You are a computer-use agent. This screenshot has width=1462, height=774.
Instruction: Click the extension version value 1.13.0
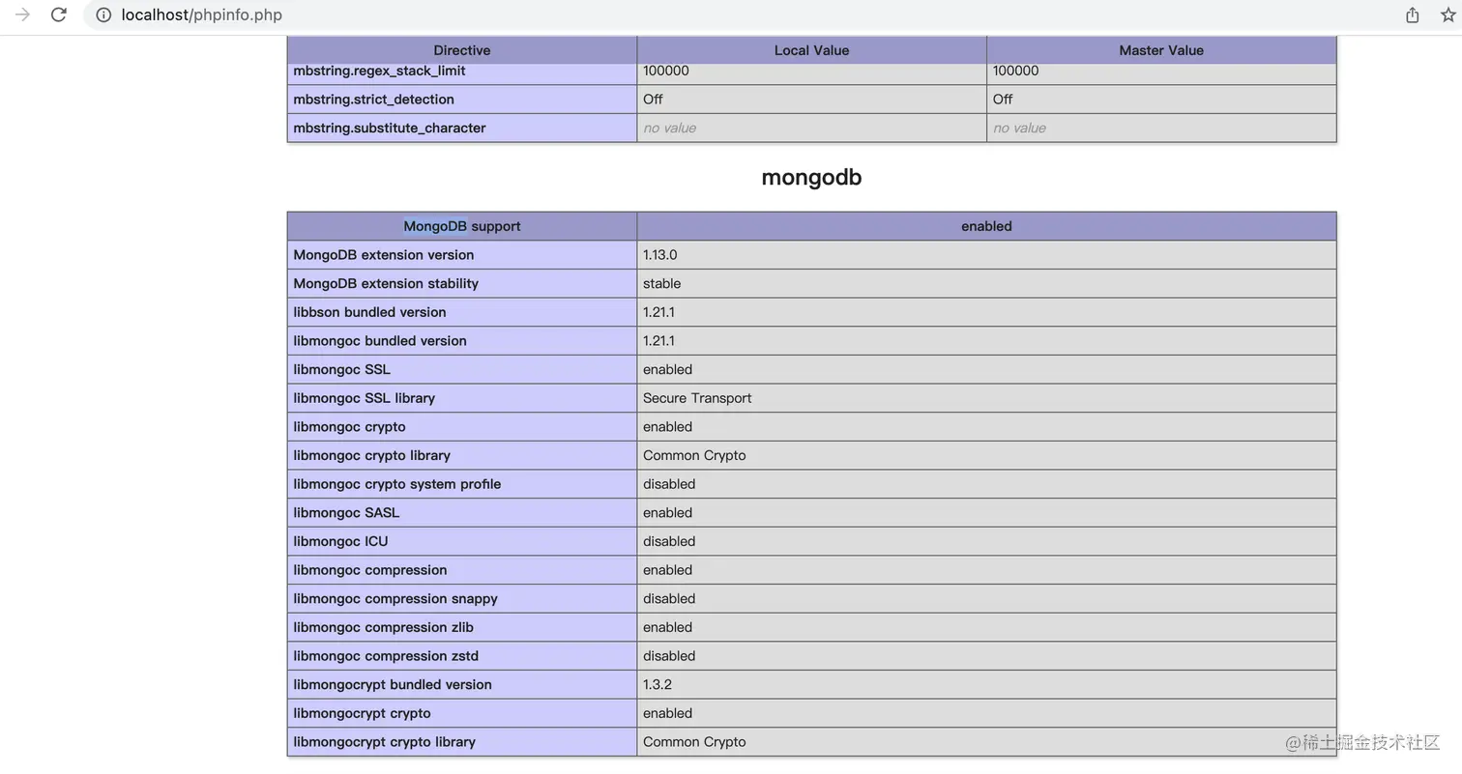click(x=660, y=255)
